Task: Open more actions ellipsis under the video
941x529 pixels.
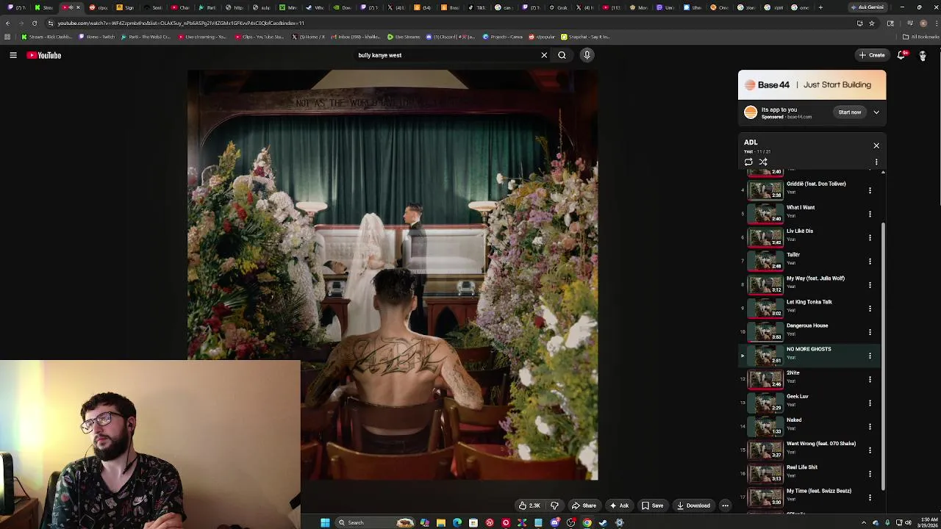Action: 725,505
